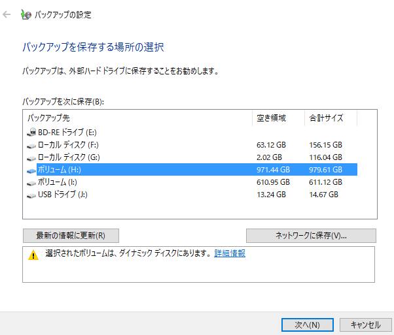Click the yellow warning triangle icon

33,255
